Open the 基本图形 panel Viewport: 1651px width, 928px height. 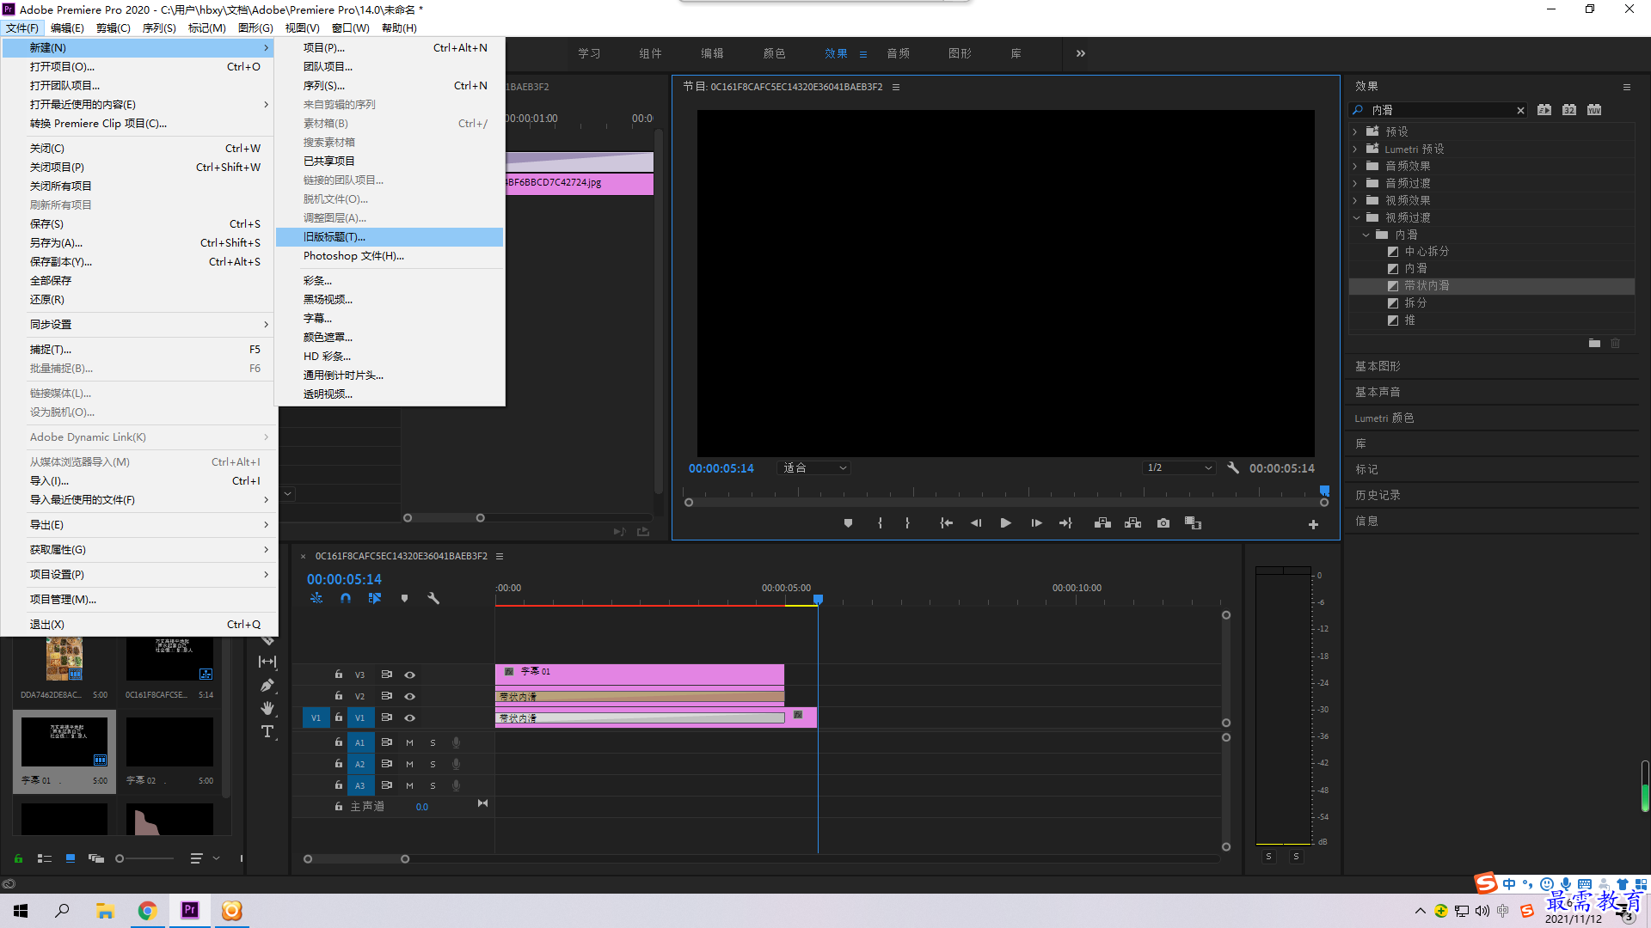point(1378,366)
